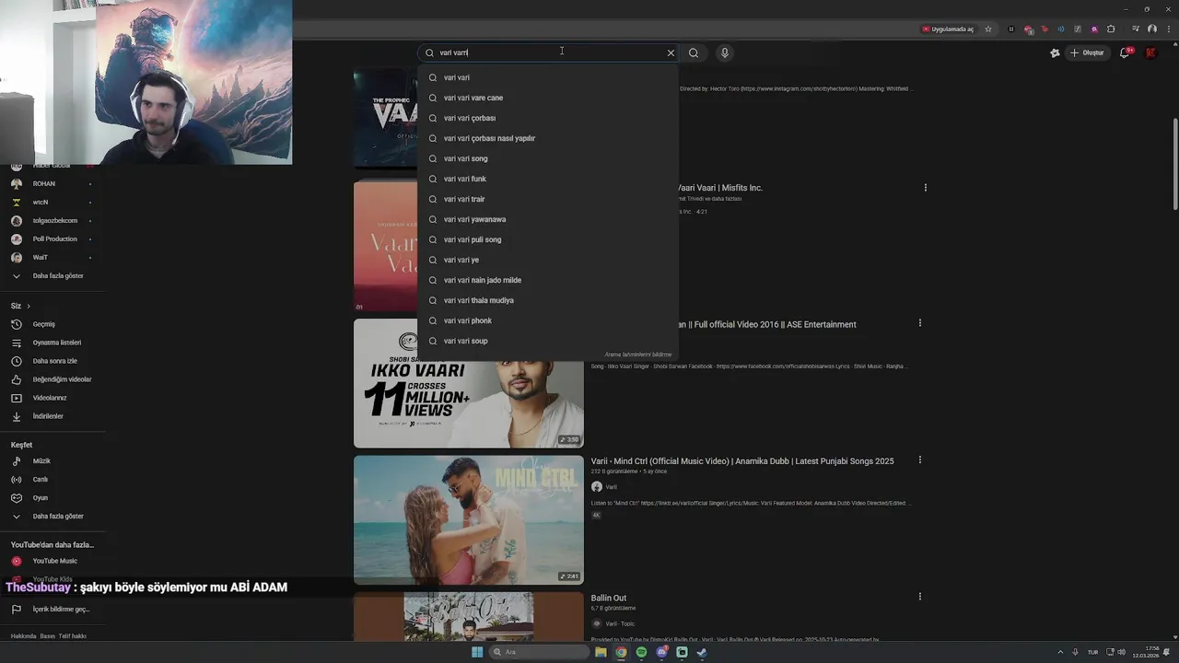Open the Chrome profile avatar
The image size is (1179, 663).
click(1151, 29)
